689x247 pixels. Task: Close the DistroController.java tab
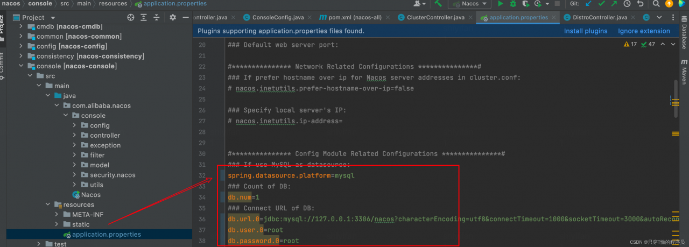pos(633,18)
